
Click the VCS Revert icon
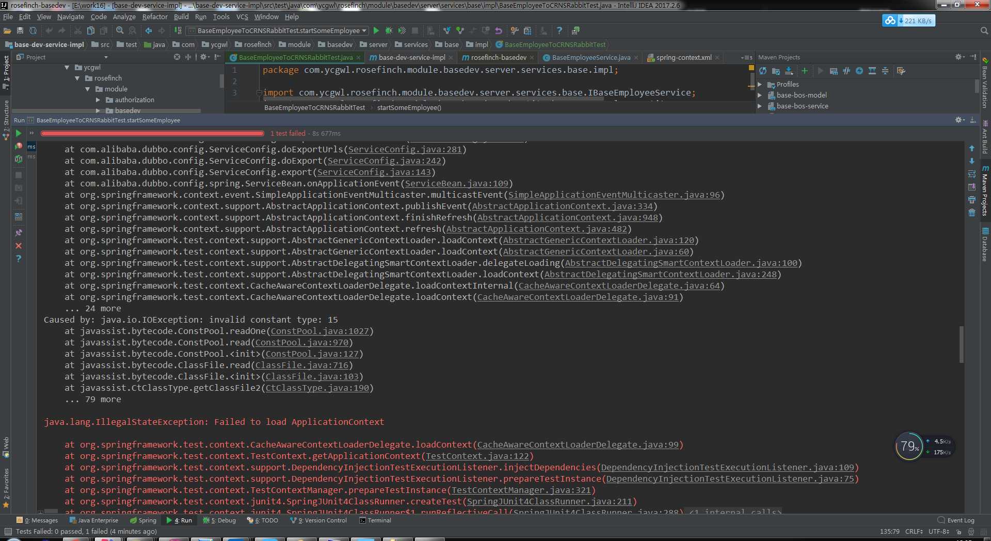[499, 30]
